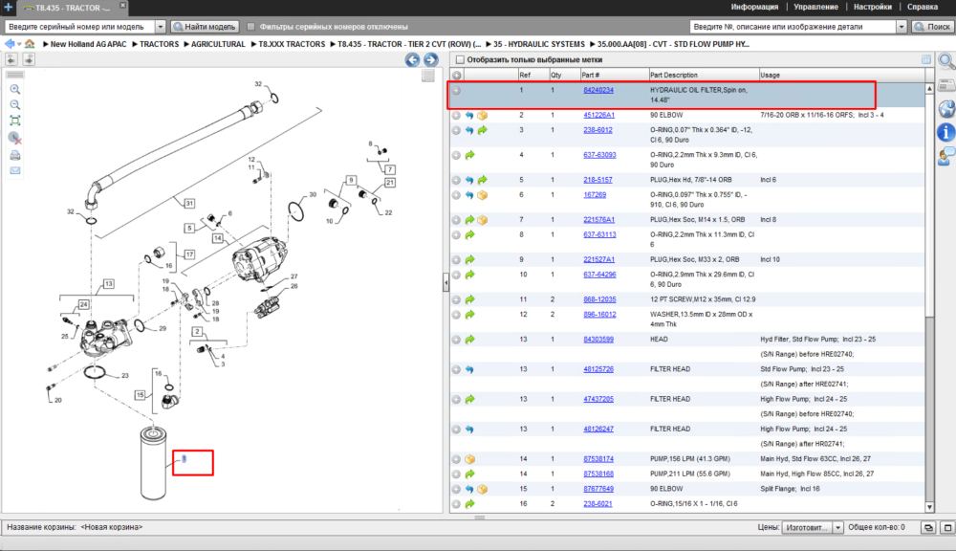Open the AGRICULTURAL breadcrumb level
The image size is (956, 551).
[x=218, y=44]
